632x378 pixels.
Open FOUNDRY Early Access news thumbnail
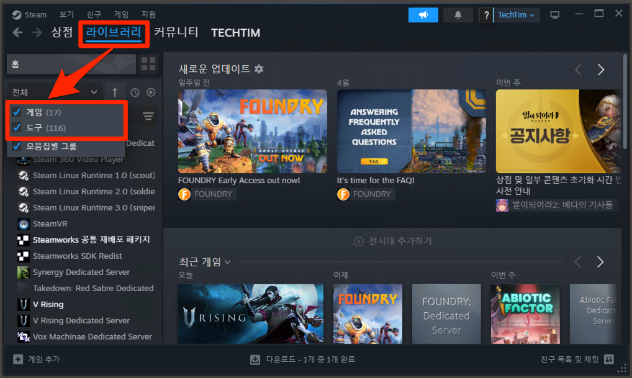[253, 132]
